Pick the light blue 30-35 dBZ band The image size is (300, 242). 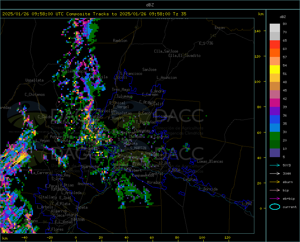(275, 128)
